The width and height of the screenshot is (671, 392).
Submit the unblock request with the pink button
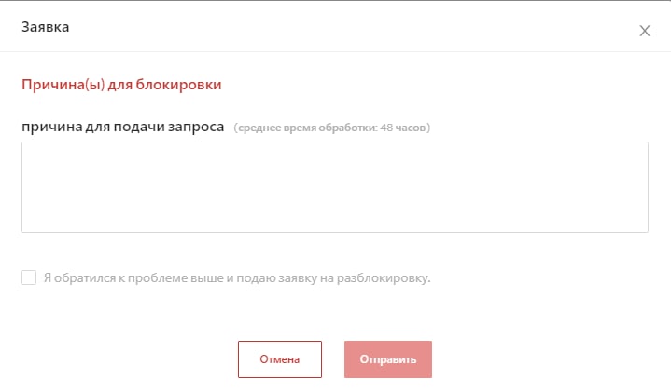(x=388, y=359)
